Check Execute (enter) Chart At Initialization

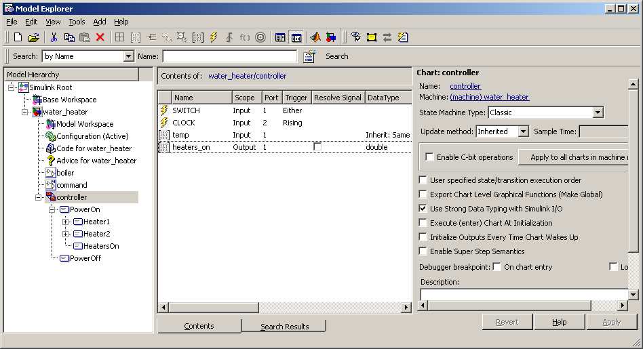pos(423,223)
